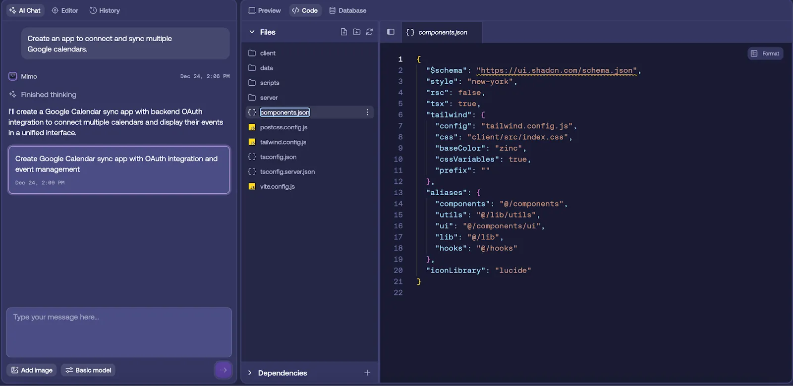
Task: Click the Finished thinking label
Action: pyautogui.click(x=49, y=95)
